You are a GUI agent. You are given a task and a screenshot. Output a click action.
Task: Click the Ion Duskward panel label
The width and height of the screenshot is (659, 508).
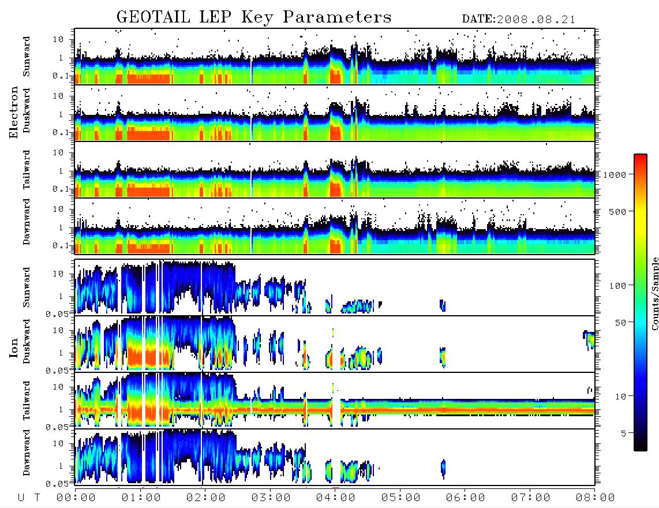coord(27,342)
